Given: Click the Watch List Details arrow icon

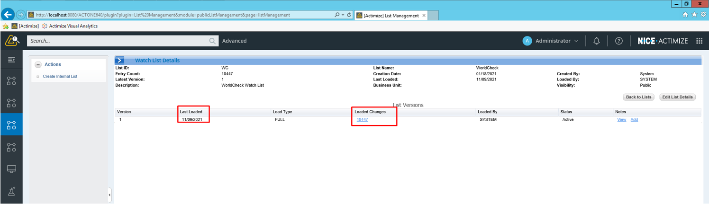Looking at the screenshot, I should tap(119, 60).
